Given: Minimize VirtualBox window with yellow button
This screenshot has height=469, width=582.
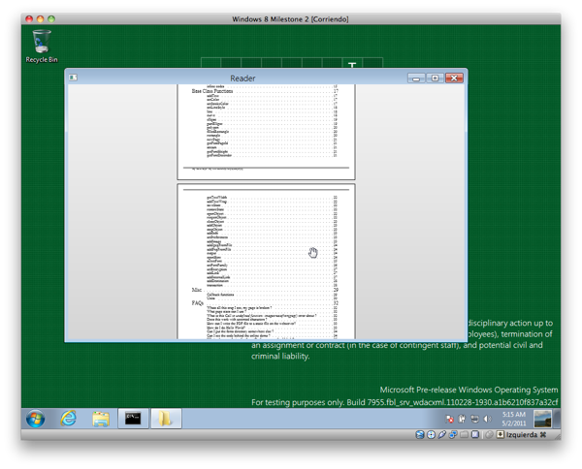Looking at the screenshot, I should coord(41,18).
